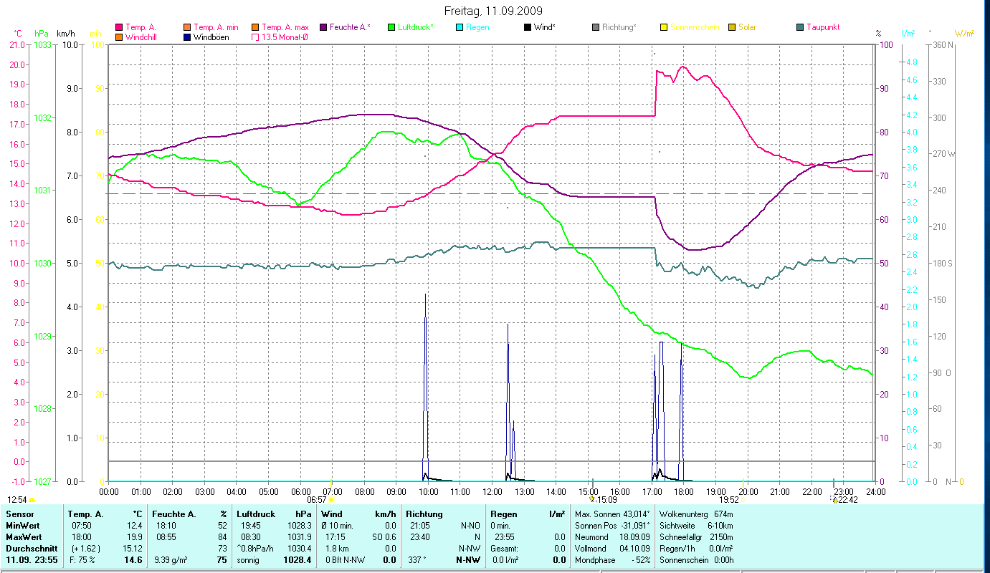Click the Regen column header in table
The image size is (990, 573).
[503, 514]
